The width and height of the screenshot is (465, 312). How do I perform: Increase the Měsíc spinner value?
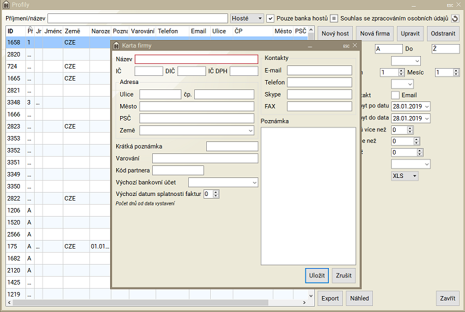click(456, 70)
